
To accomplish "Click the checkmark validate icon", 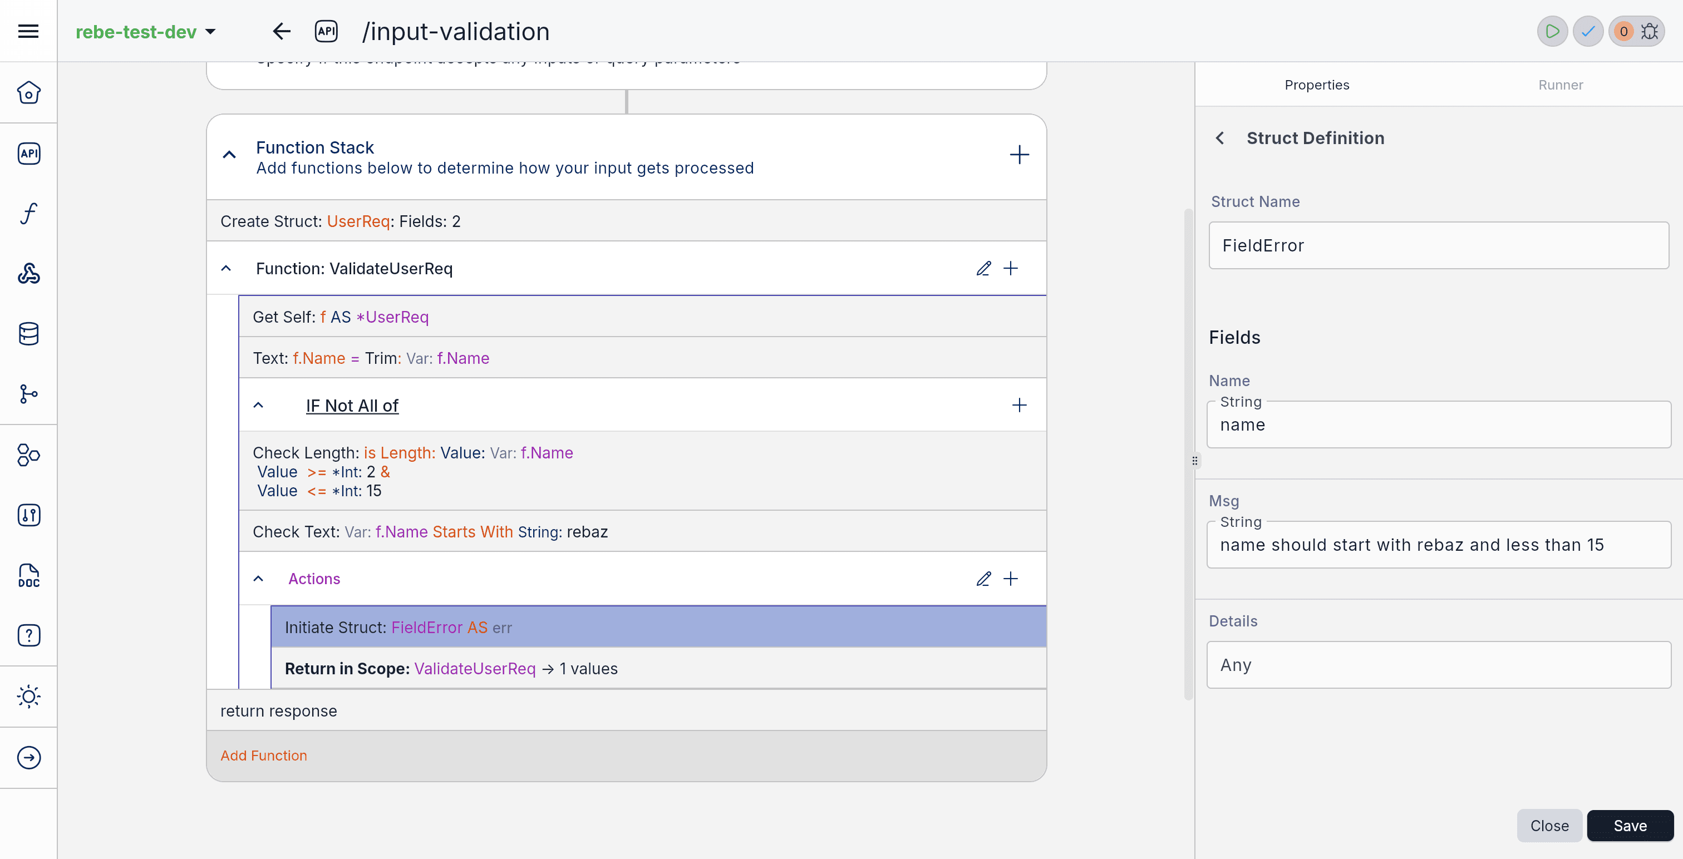I will [1588, 31].
